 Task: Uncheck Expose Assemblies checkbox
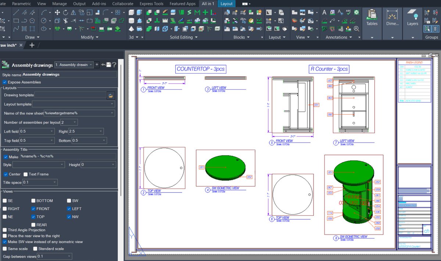coord(5,82)
